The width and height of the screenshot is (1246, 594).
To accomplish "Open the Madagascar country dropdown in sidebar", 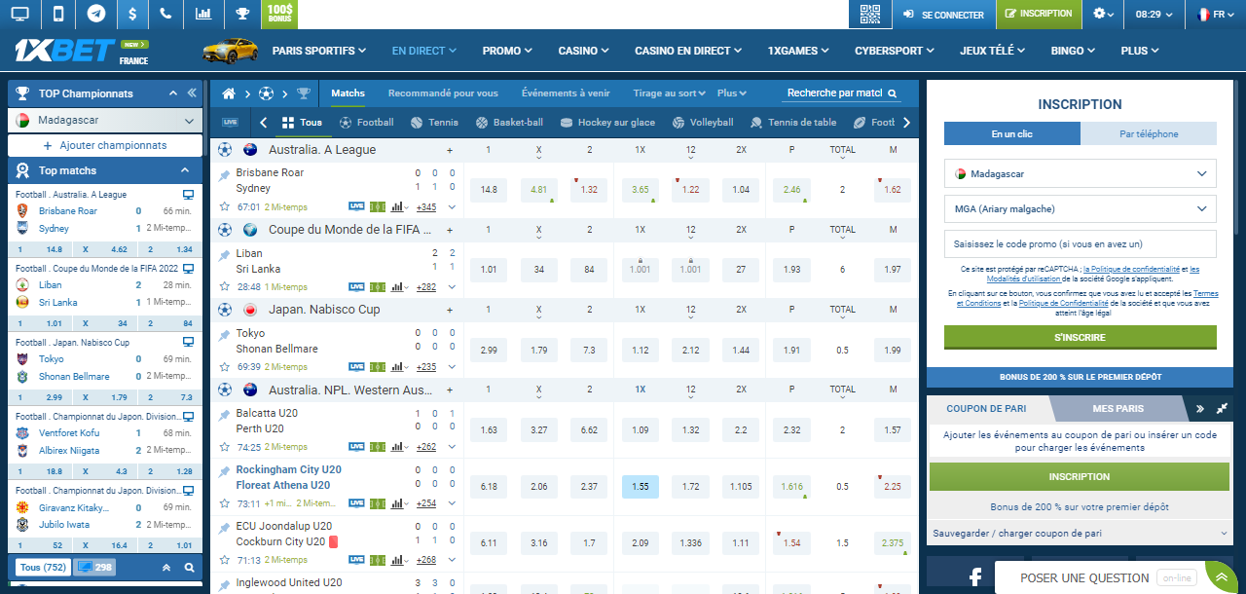I will point(105,121).
